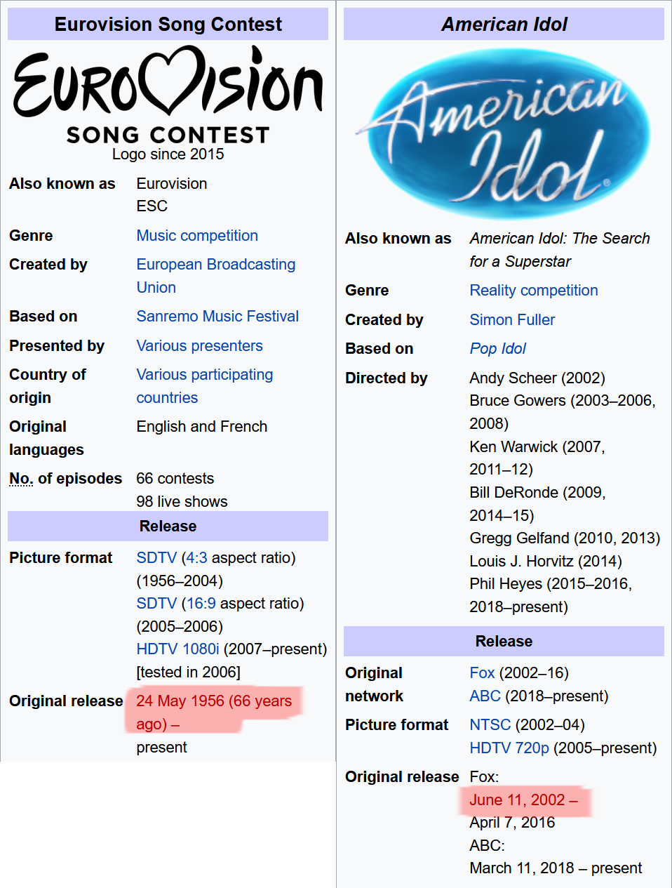The width and height of the screenshot is (672, 888).
Task: Follow the Sanremo Music Festival link
Action: coord(217,317)
